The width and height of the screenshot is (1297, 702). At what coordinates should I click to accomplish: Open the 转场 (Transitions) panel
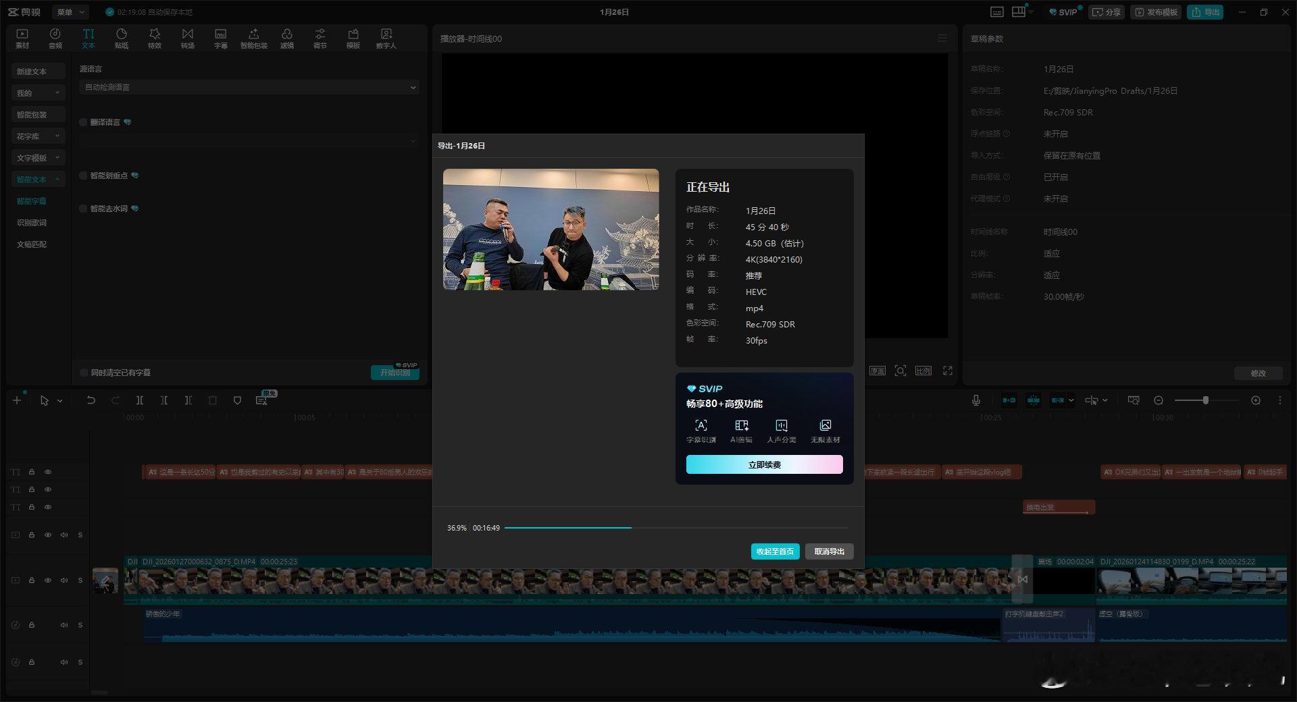[x=188, y=38]
